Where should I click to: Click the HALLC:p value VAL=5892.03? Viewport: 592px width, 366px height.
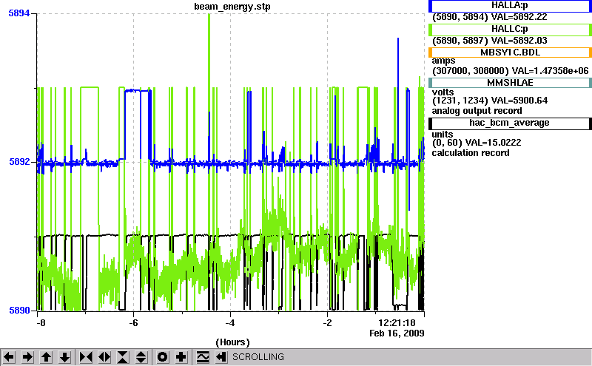click(519, 41)
